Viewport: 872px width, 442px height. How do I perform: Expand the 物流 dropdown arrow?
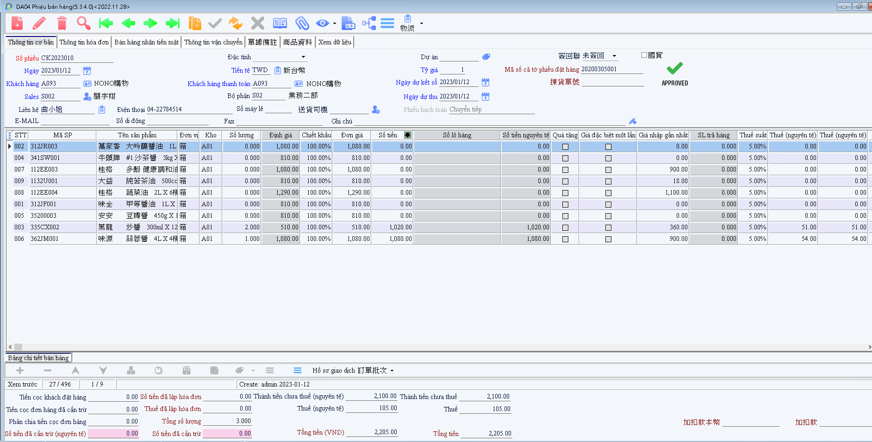[421, 24]
